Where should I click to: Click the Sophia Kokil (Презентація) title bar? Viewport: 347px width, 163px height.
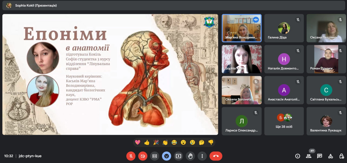point(173,5)
